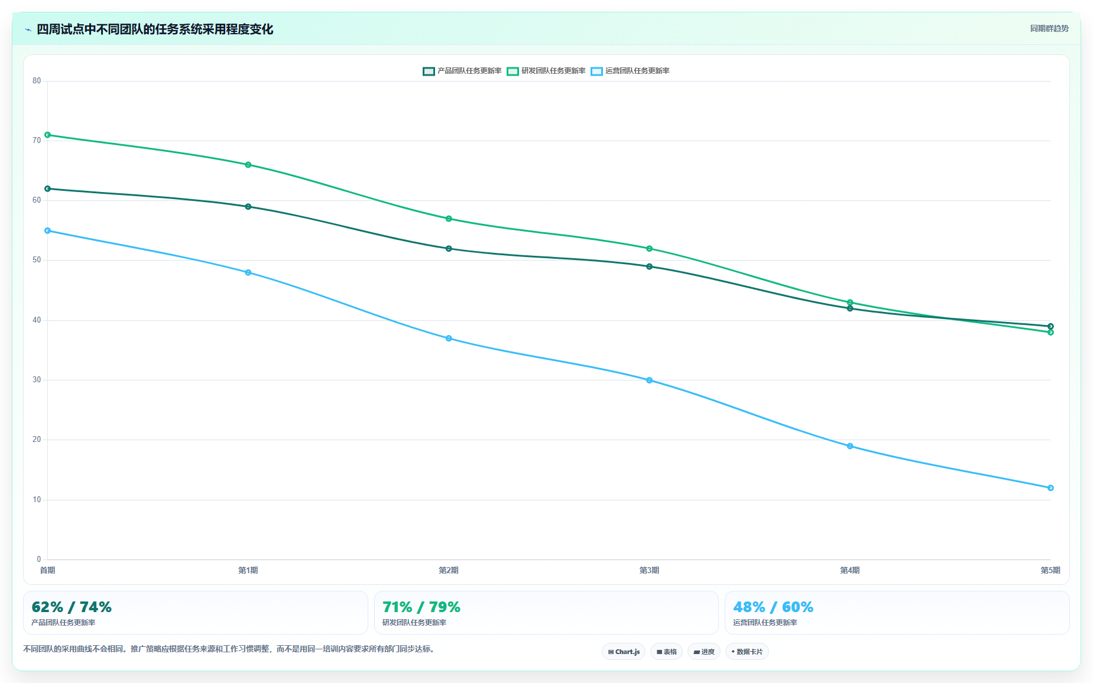Click 产品团队 data point at 第1期 (59)
This screenshot has width=1093, height=683.
point(248,207)
